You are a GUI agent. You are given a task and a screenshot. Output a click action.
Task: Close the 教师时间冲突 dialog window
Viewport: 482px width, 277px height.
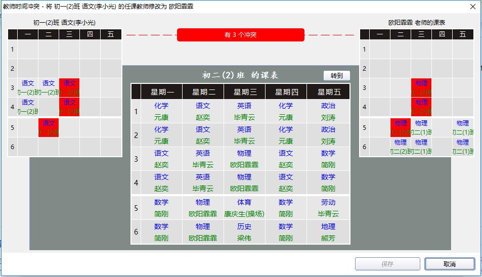[472, 7]
